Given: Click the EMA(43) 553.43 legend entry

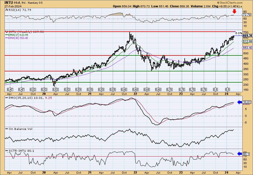Looking at the screenshot, I should point(18,38).
